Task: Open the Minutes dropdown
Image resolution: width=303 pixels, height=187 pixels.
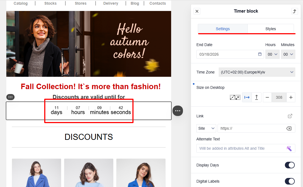Action: click(x=288, y=54)
